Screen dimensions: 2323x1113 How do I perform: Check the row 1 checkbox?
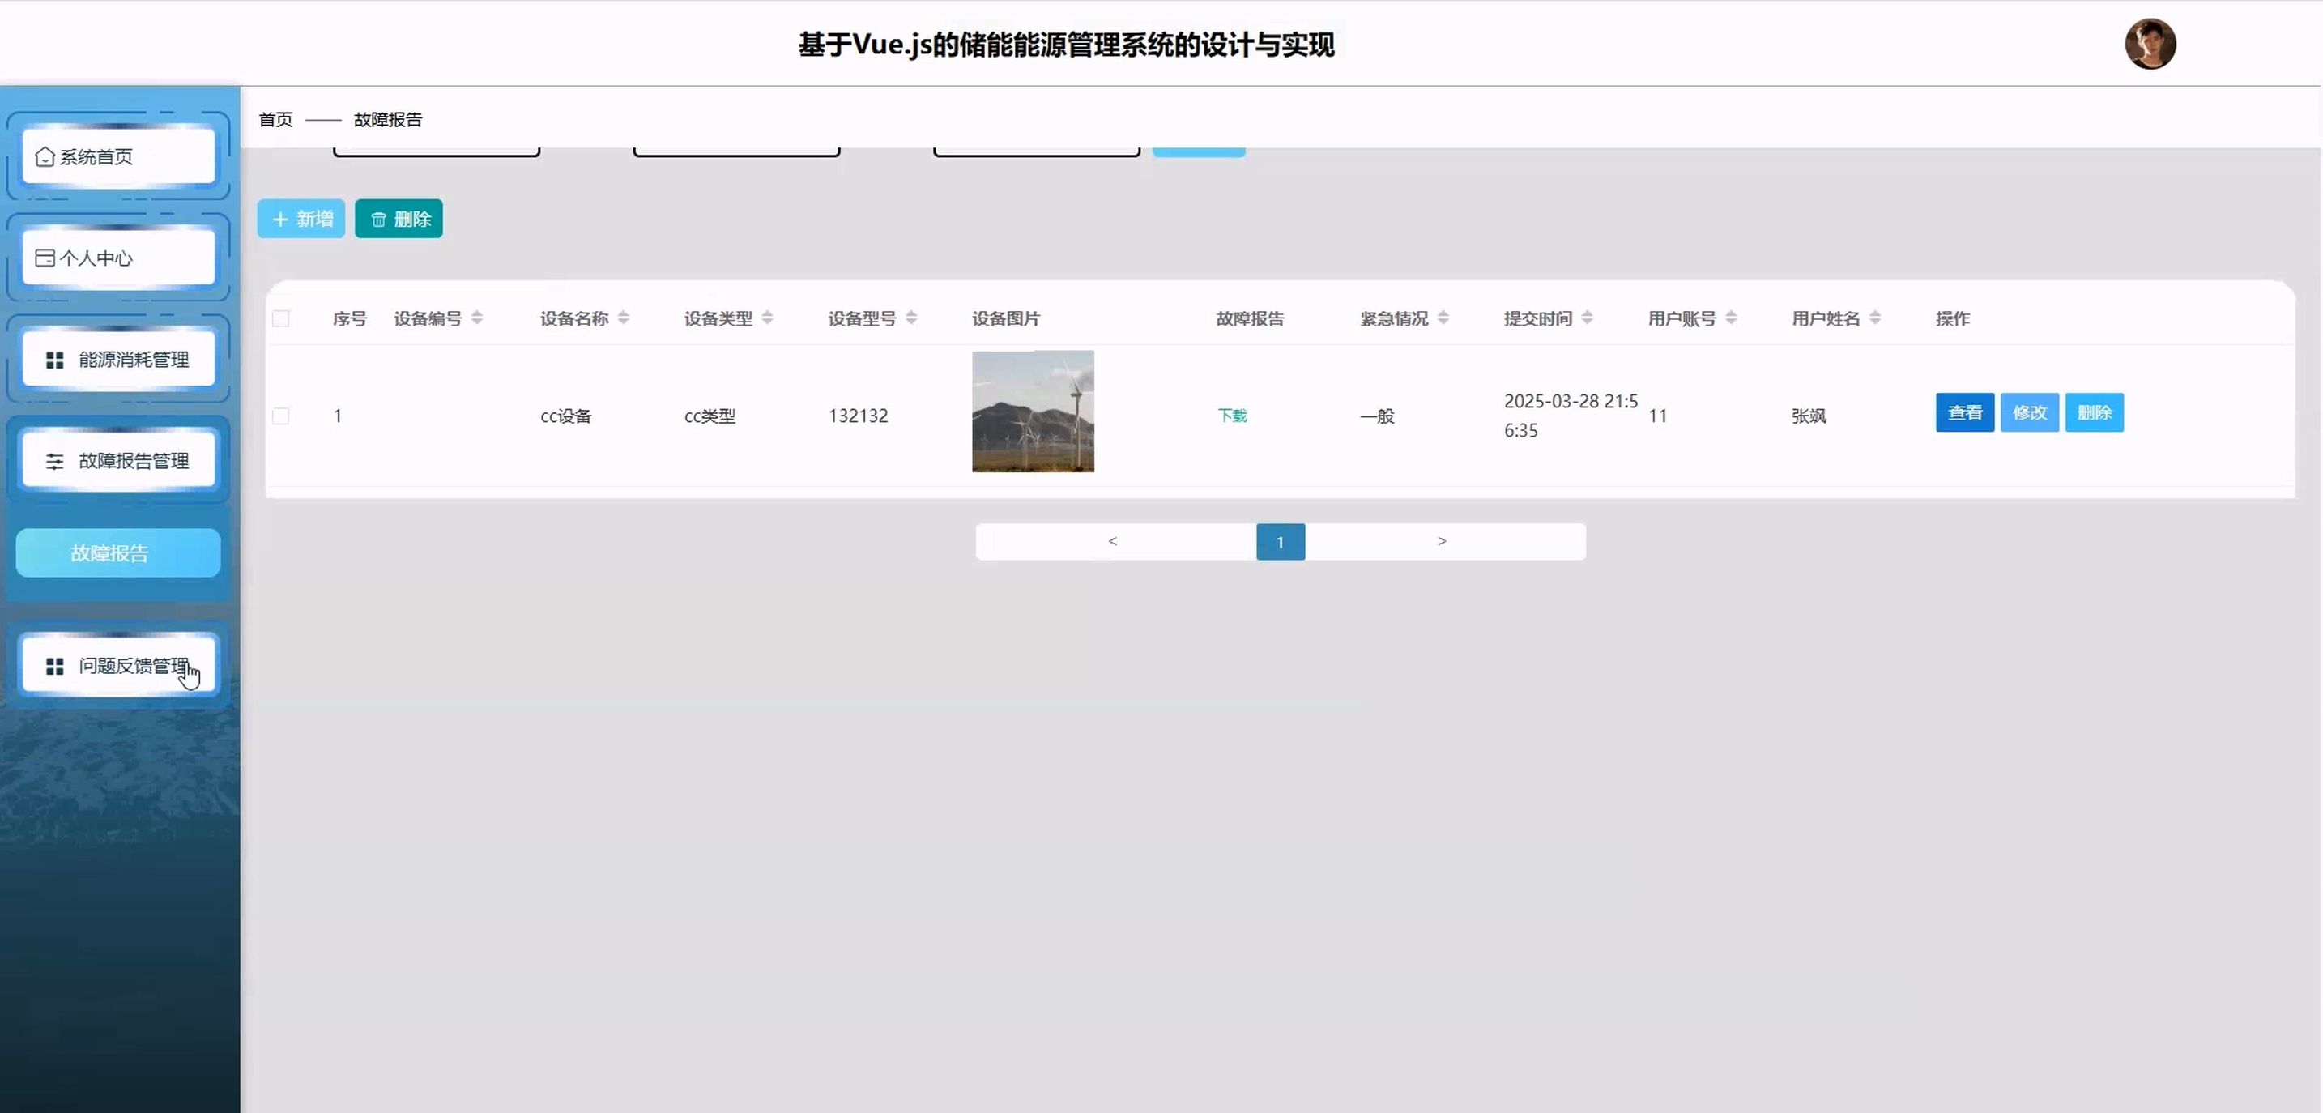point(281,416)
